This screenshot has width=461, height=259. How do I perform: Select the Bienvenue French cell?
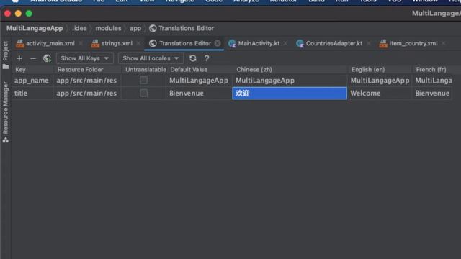[x=432, y=94]
